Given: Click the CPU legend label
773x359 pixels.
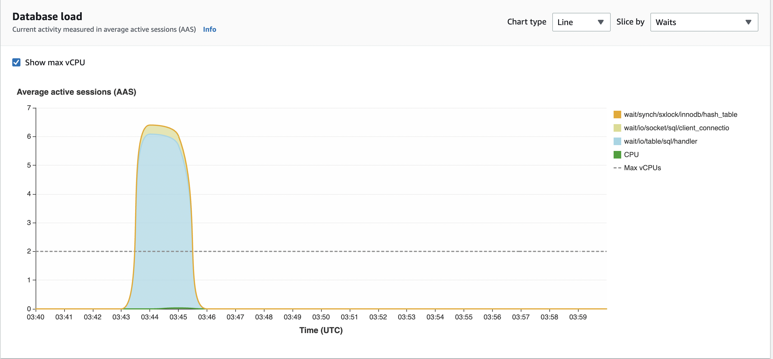Looking at the screenshot, I should point(631,154).
